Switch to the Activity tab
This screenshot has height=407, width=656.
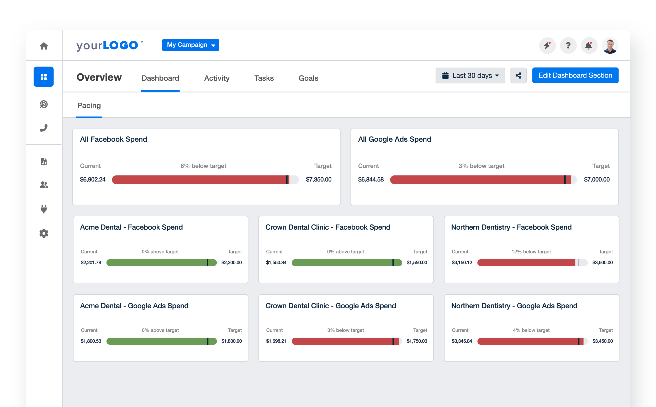[x=216, y=78]
